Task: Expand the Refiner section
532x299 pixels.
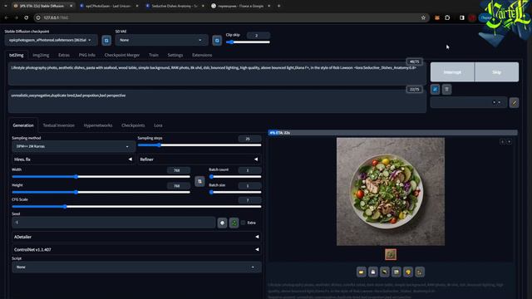Action: (199, 159)
